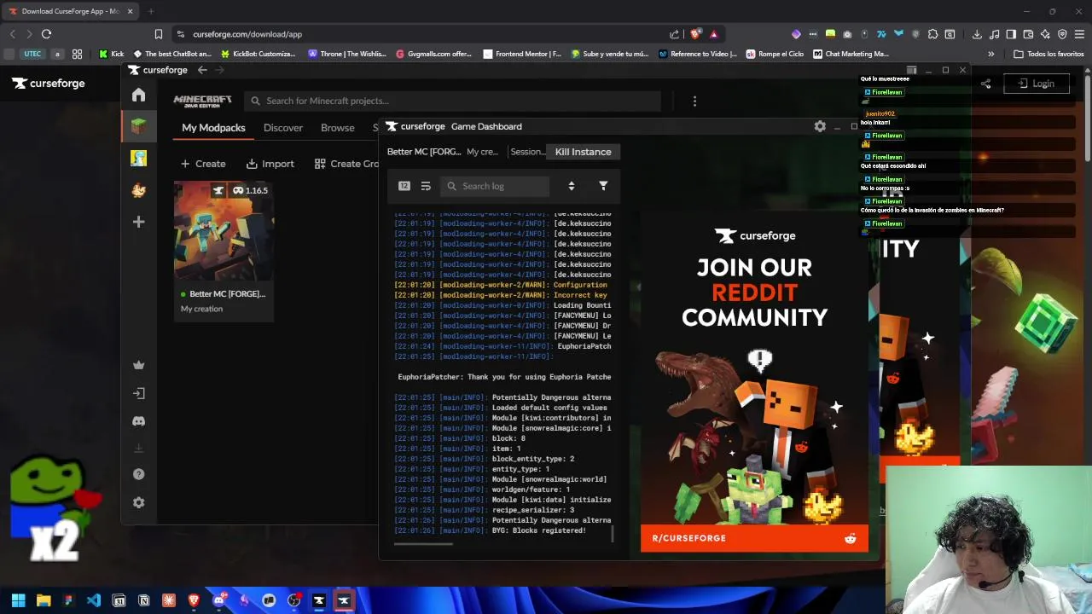This screenshot has width=1092, height=614.
Task: Open Better MC [FORGE] modpack thumbnail
Action: pyautogui.click(x=224, y=231)
